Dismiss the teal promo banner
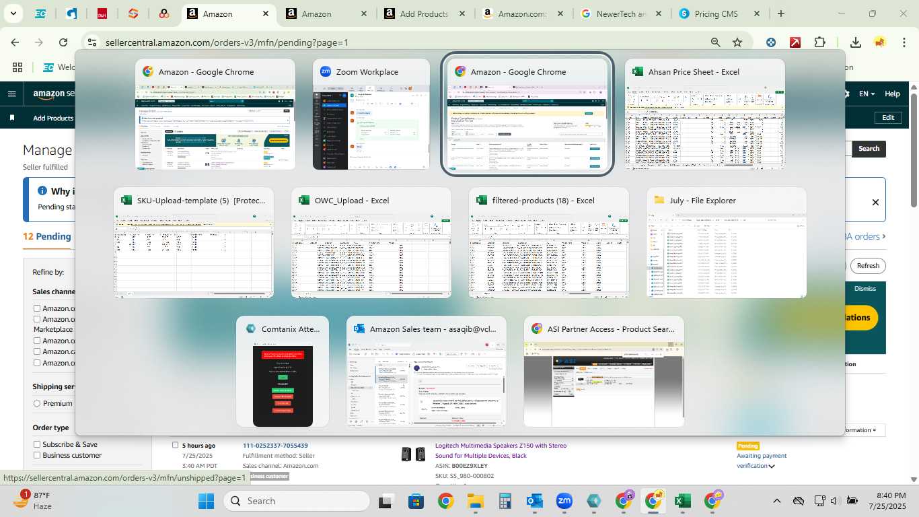The image size is (919, 517). (865, 288)
